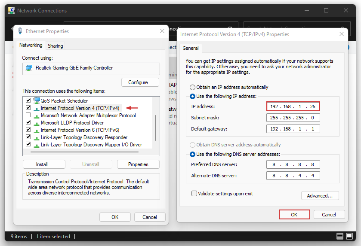
Task: Uncheck Topology Discovery Mapper I/O Driver checkbox
Action: pyautogui.click(x=28, y=144)
